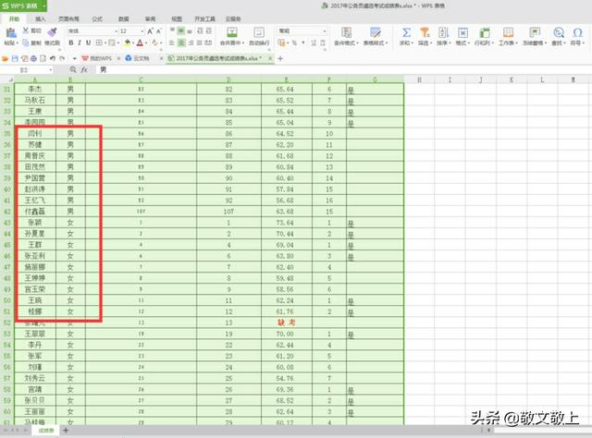Click the formula bar containing 男
Screen dimensions: 592x438
[x=343, y=70]
